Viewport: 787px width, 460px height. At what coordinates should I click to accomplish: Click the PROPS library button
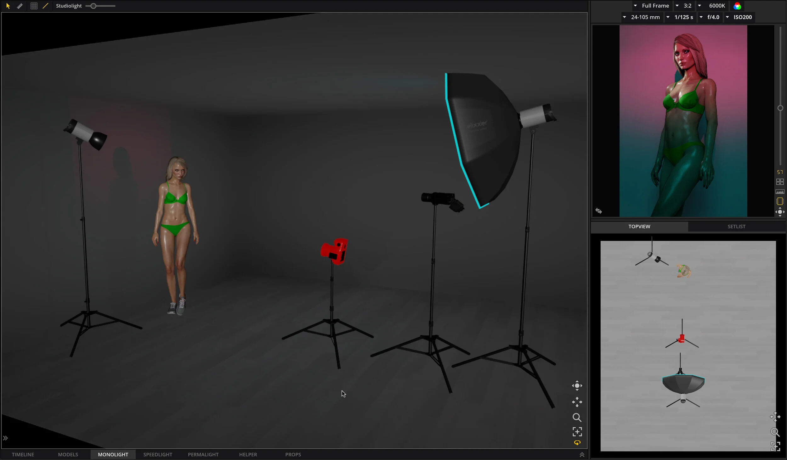click(293, 454)
